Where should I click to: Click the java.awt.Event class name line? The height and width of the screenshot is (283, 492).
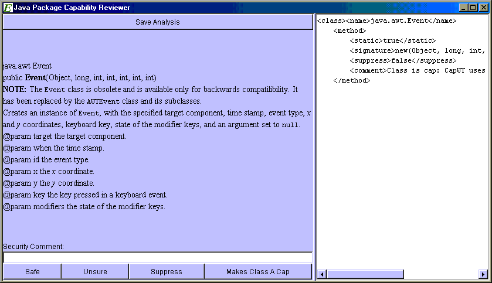point(386,21)
